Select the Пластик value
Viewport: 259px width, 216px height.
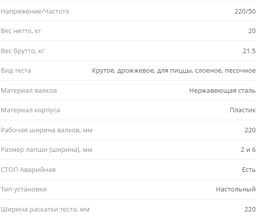pos(242,110)
